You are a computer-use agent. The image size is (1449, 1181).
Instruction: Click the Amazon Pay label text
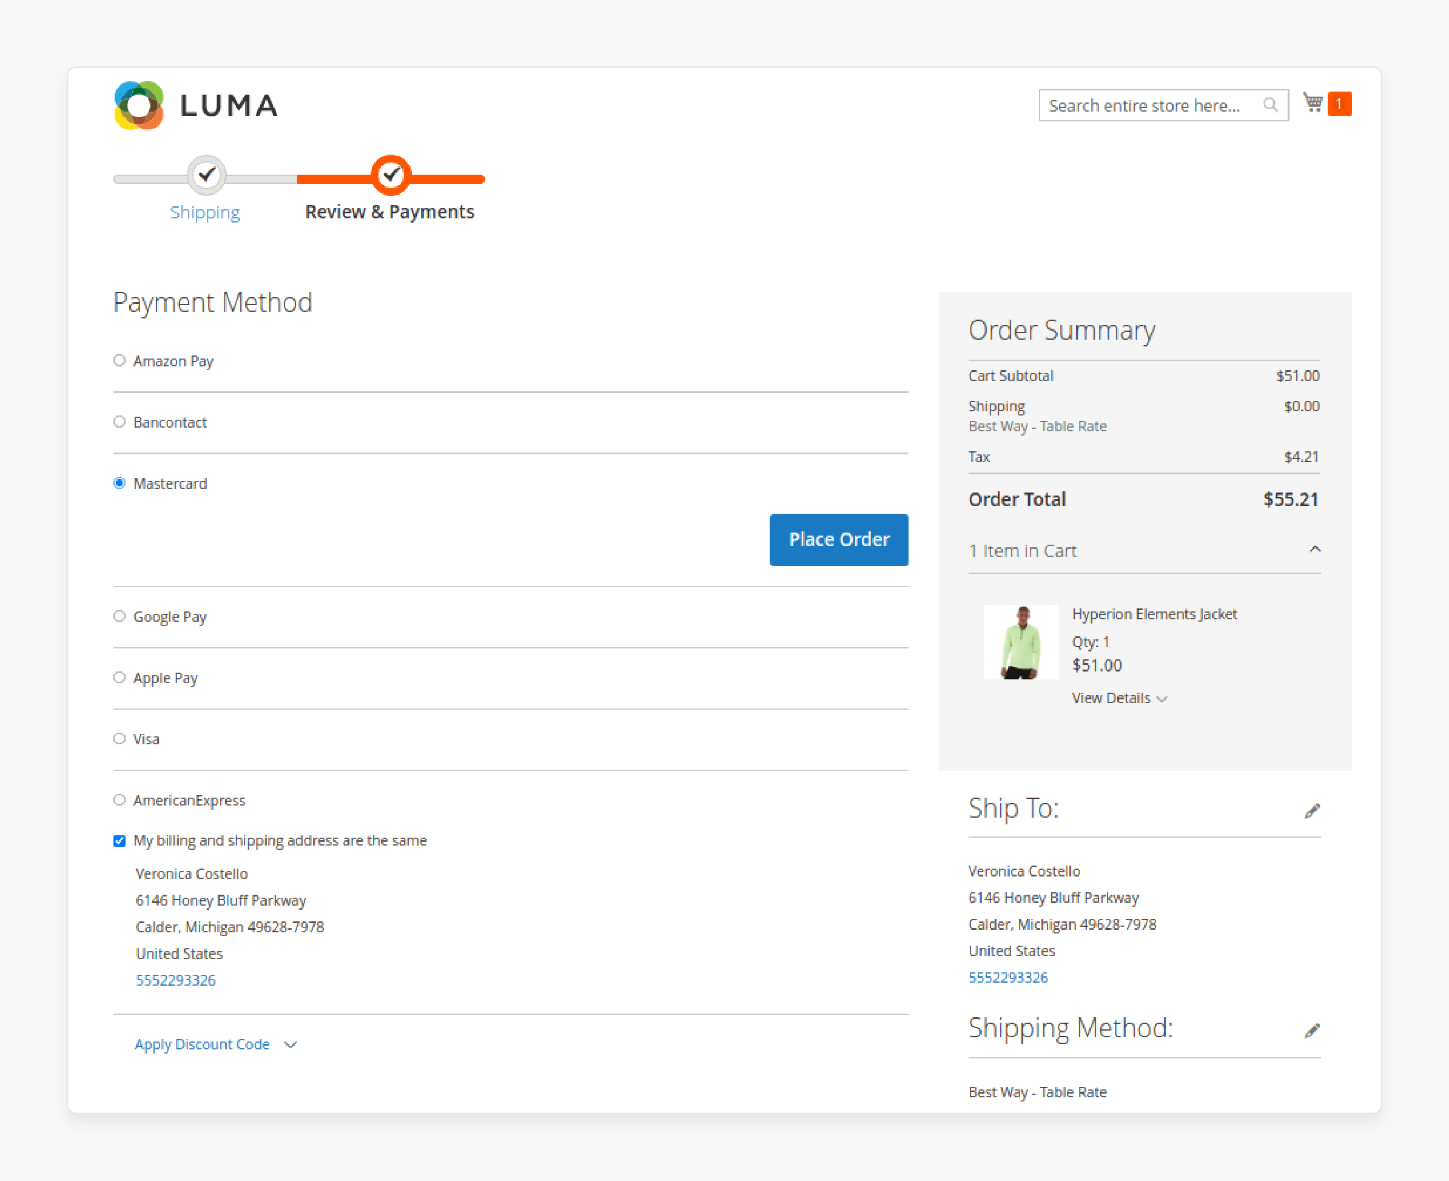[x=173, y=362]
